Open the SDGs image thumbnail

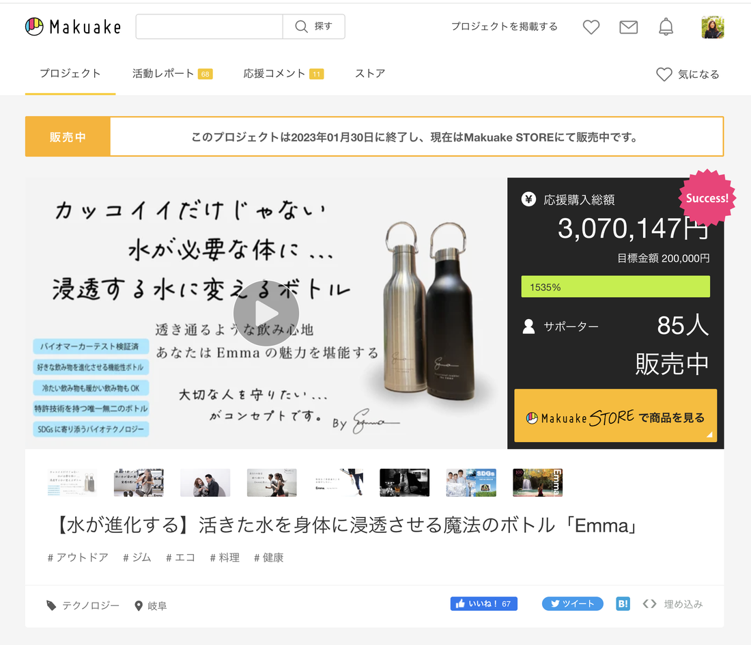[x=471, y=482]
